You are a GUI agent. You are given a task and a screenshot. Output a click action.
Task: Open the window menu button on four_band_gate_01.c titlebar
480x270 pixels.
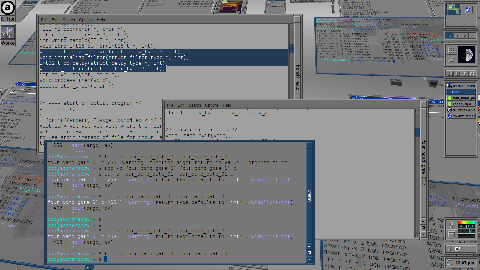[423, 105]
